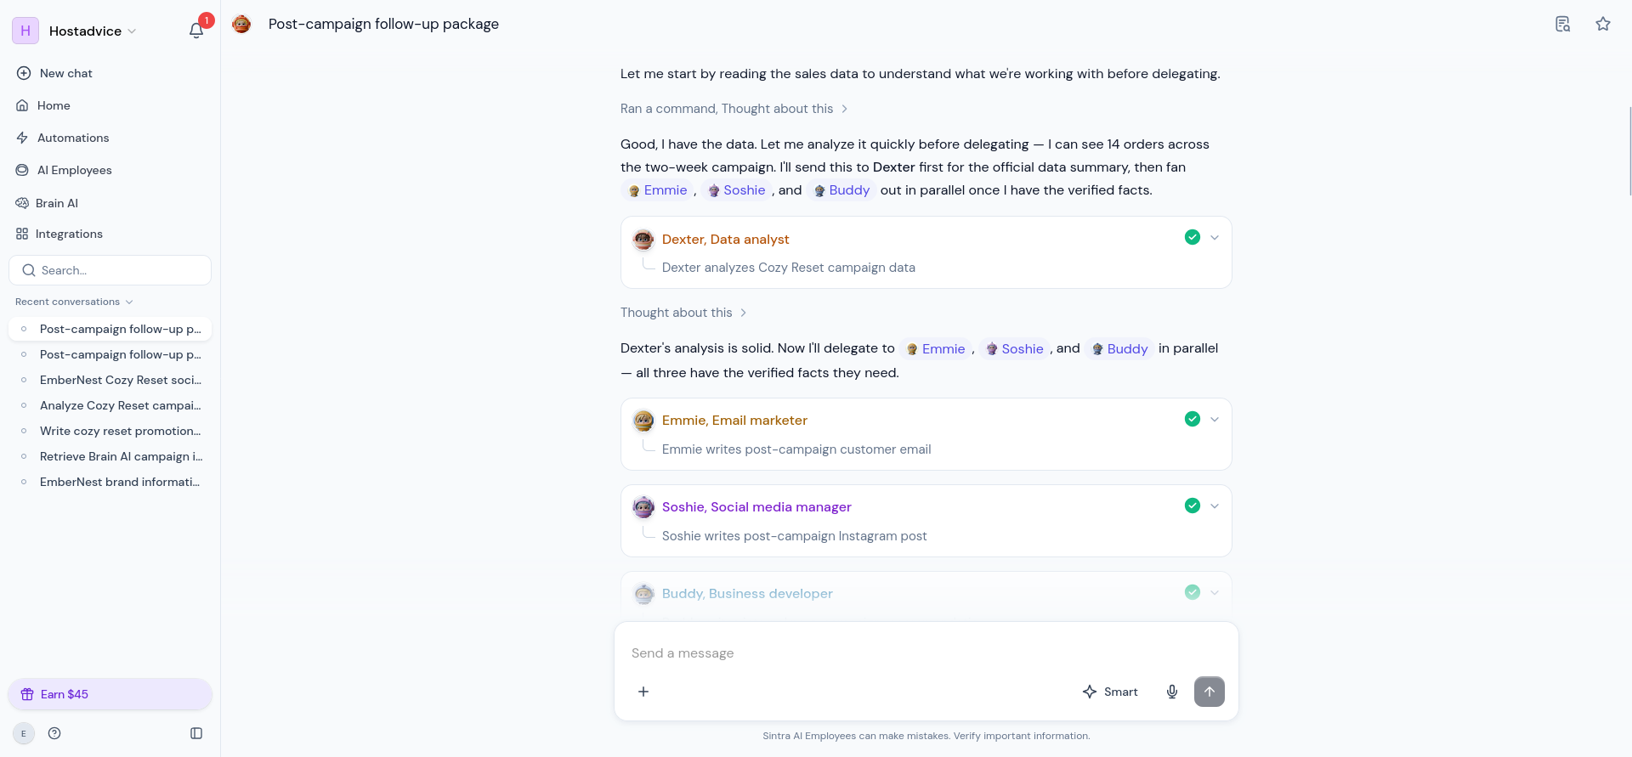Click the Earn $45 button
The image size is (1632, 757).
(110, 694)
